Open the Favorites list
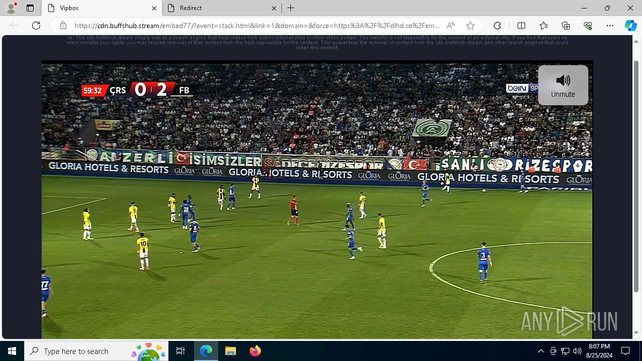Viewport: 642px width, 361px height. 544,26
